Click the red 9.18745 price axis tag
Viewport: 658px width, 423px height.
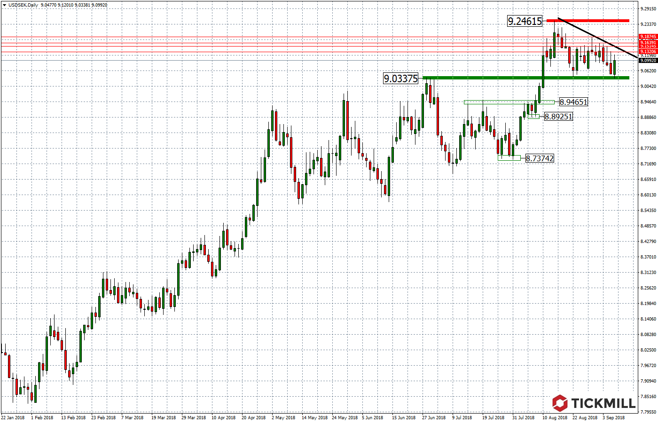pyautogui.click(x=648, y=37)
